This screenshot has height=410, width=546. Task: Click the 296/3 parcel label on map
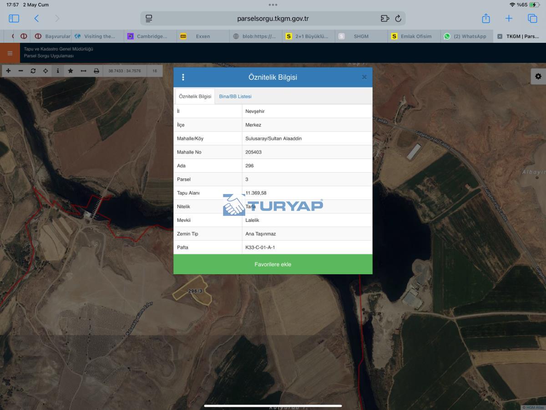click(195, 291)
